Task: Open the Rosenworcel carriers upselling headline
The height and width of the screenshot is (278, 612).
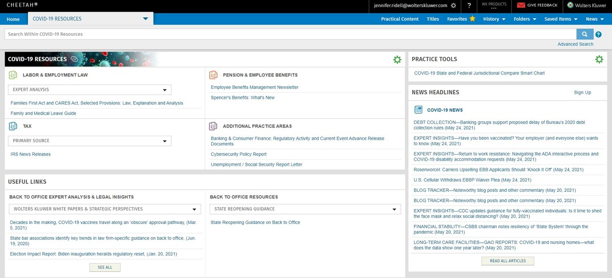Action: (x=498, y=169)
